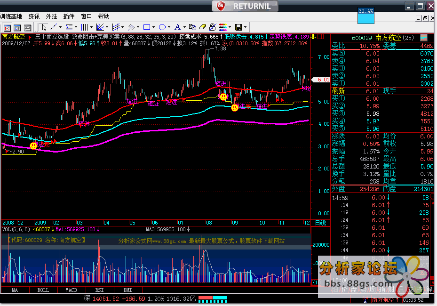The height and width of the screenshot is (306, 437).
Task: Click the first red window layout icon
Action: pos(7,28)
